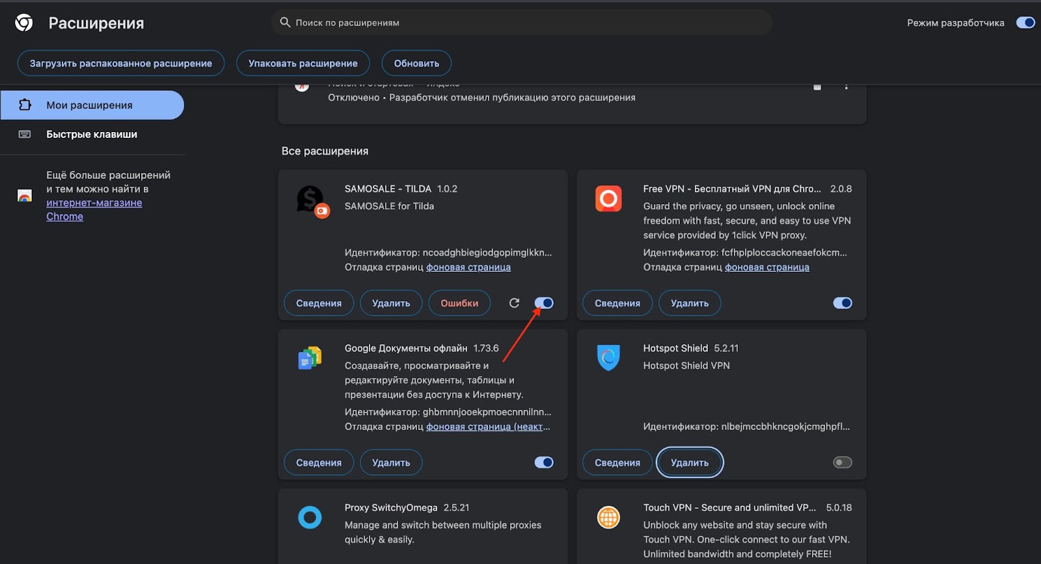The image size is (1041, 564).
Task: Click the search magnifier icon
Action: point(285,22)
